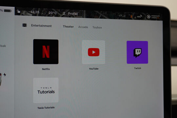Image resolution: width=177 pixels, height=118 pixels.
Task: Tap the LTE signal indicator
Action: pos(122,16)
